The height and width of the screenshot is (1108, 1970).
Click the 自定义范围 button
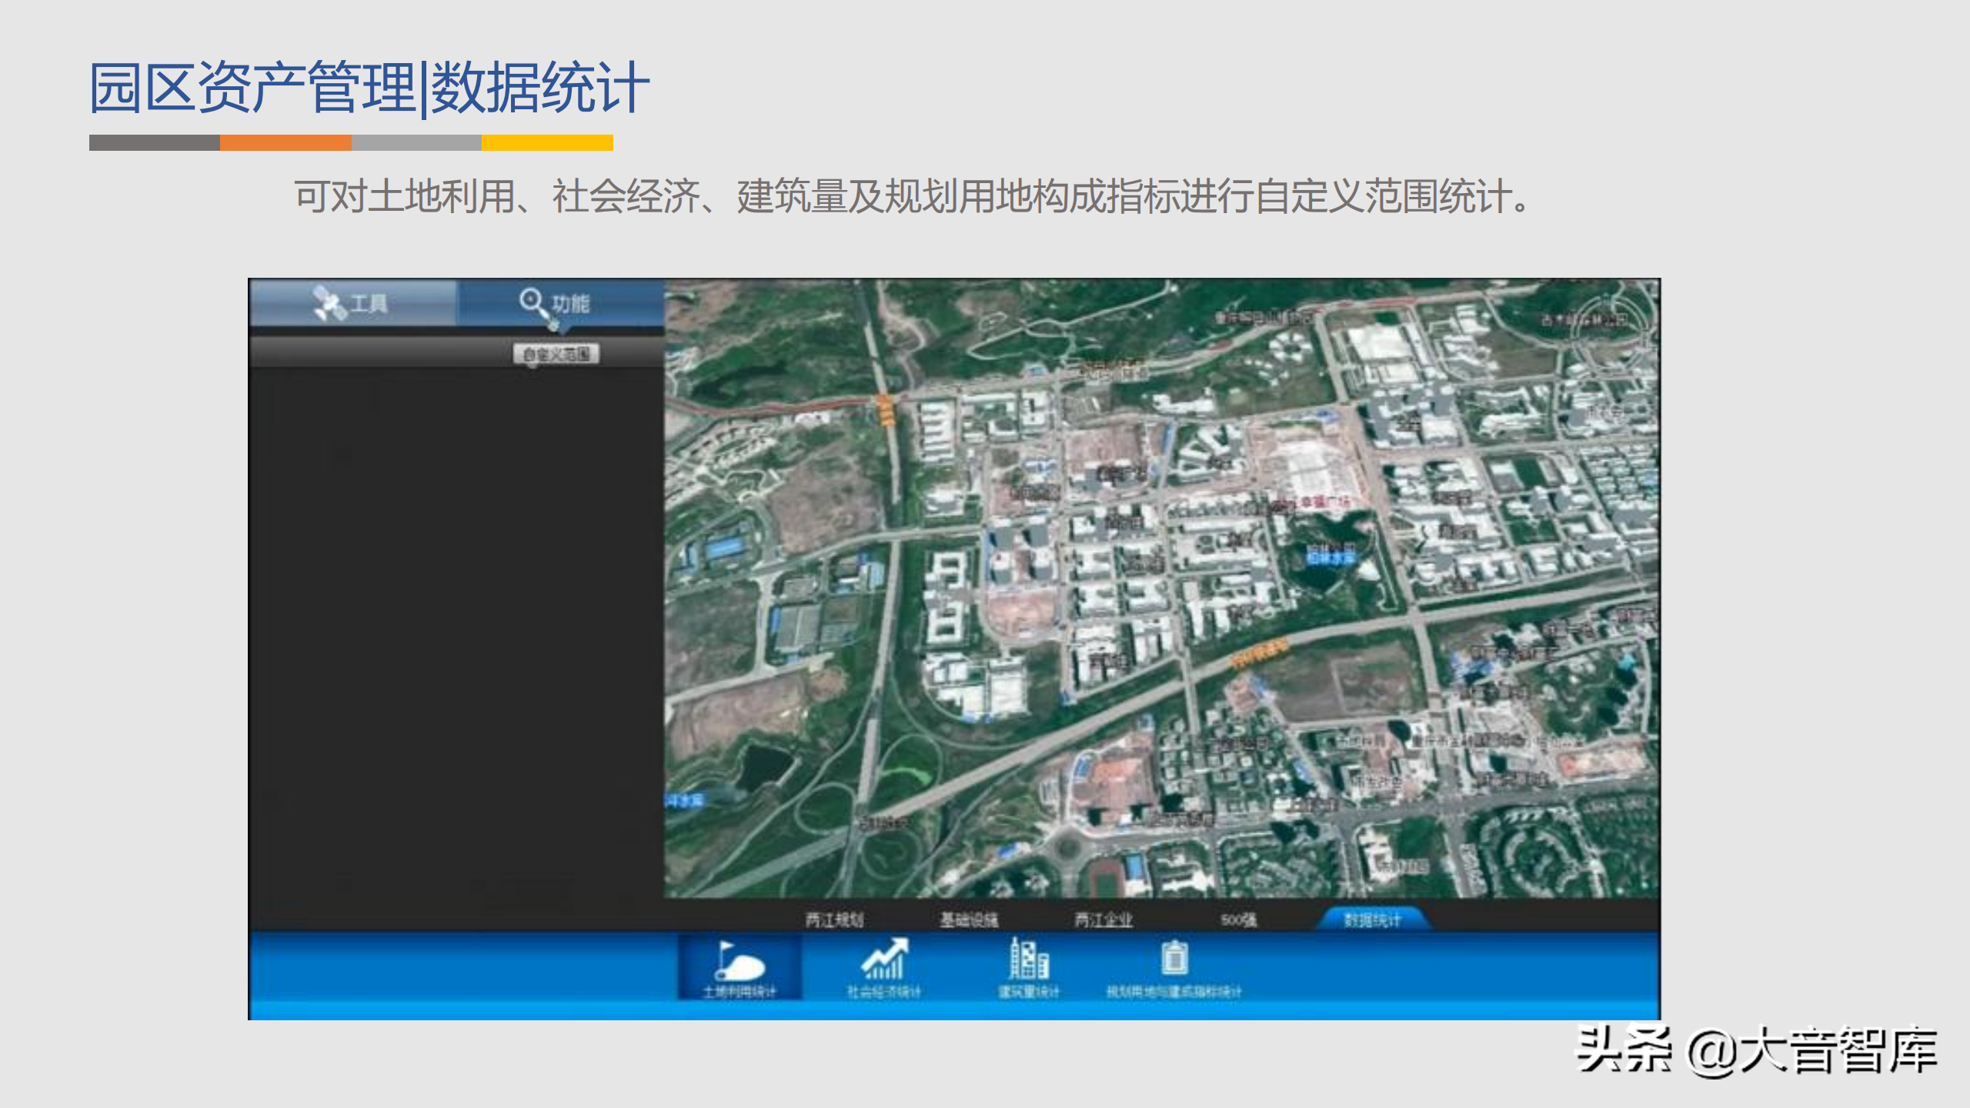point(556,354)
